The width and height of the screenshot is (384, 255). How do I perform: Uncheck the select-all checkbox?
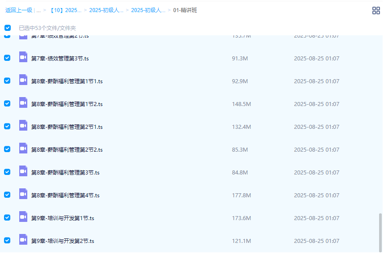8,28
